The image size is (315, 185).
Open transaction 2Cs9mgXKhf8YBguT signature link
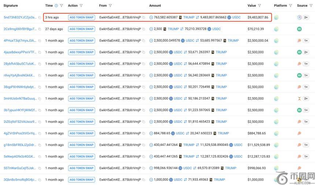[20, 29]
